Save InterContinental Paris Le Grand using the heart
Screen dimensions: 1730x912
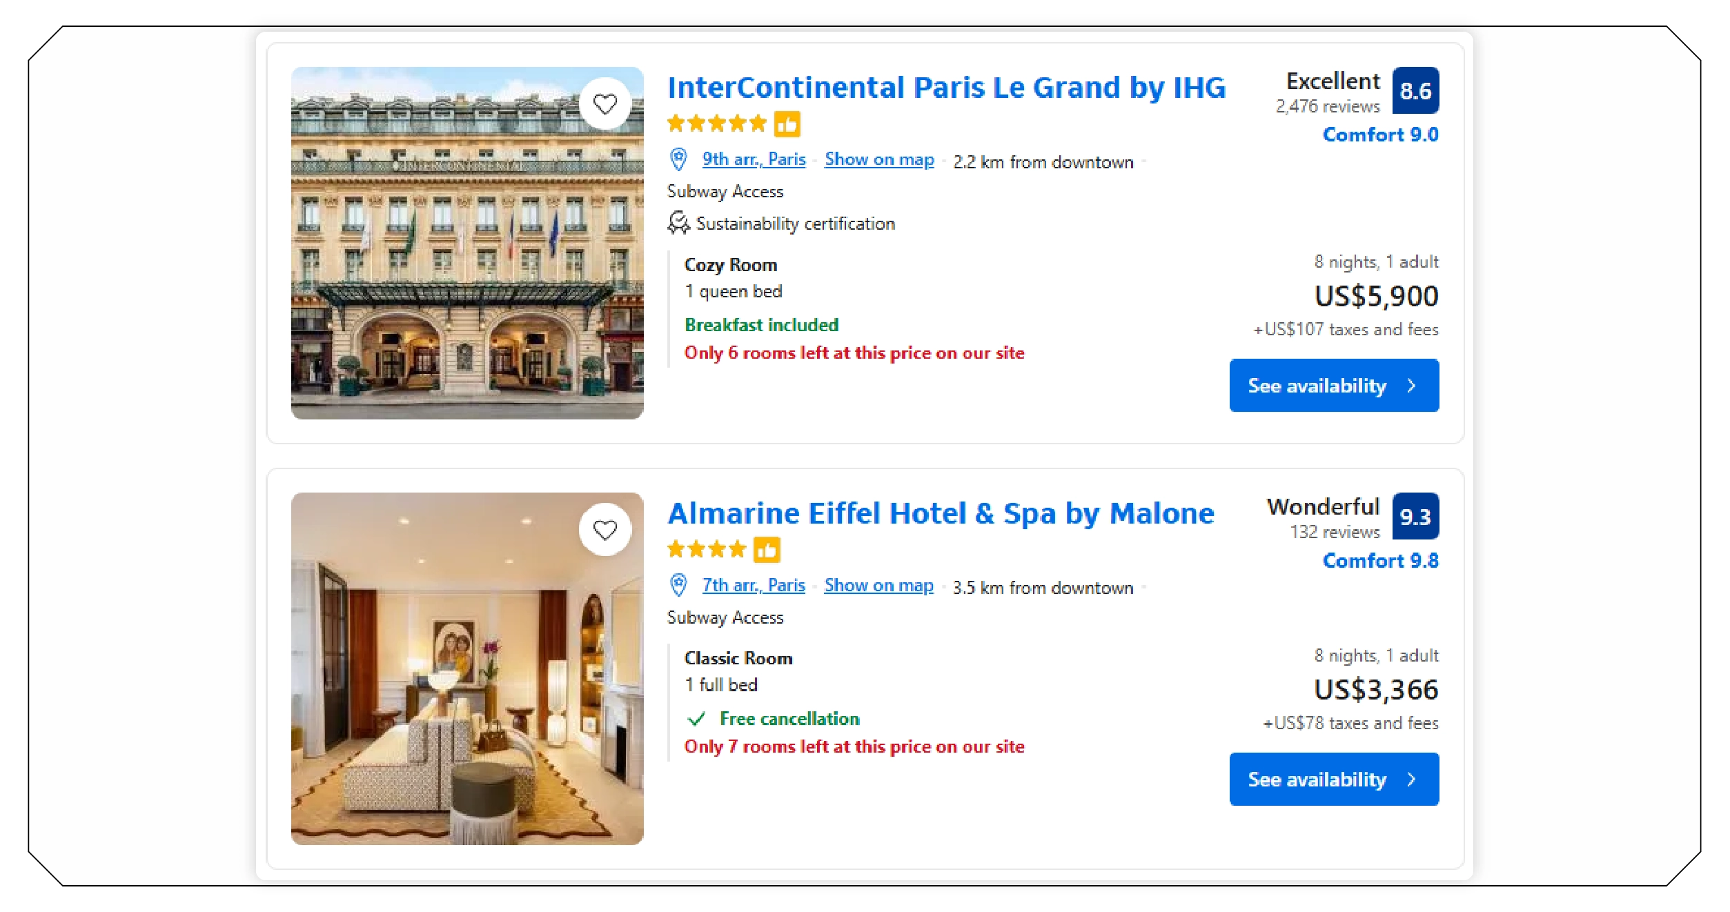pyautogui.click(x=606, y=103)
